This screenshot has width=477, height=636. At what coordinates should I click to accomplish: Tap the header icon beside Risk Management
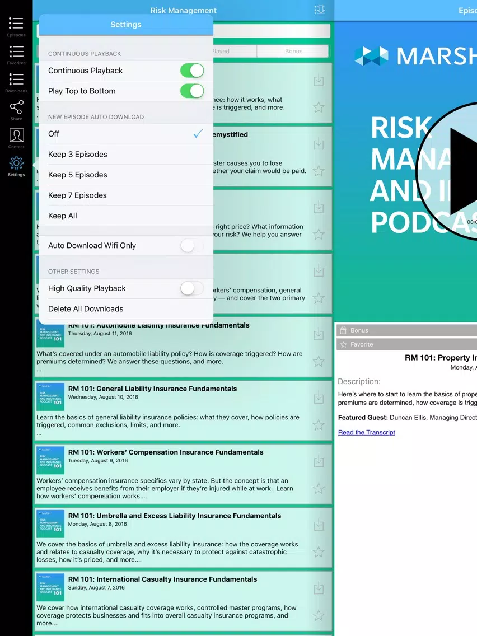pos(320,10)
